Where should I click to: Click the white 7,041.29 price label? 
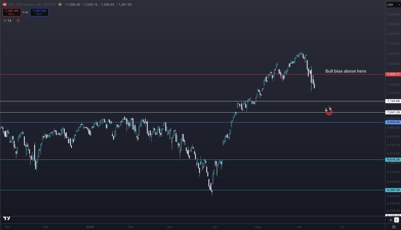click(393, 112)
